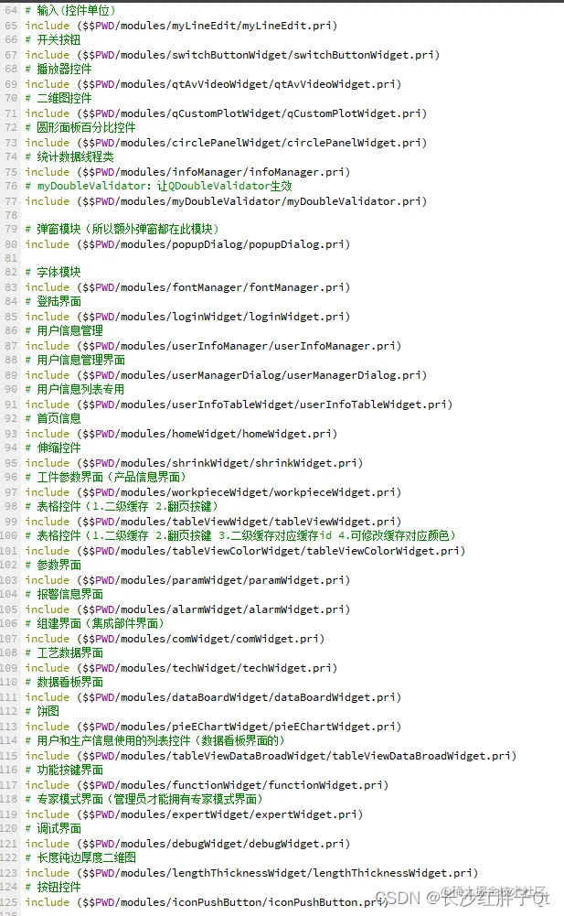Click the comment '# 首页信息'
This screenshot has height=916, width=564.
pos(53,418)
